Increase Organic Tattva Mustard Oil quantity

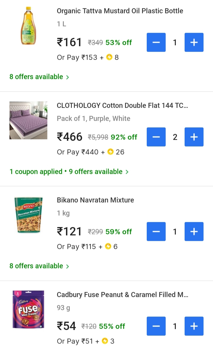(194, 42)
